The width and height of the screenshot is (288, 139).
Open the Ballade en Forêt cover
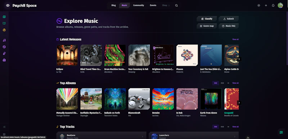coord(115,99)
